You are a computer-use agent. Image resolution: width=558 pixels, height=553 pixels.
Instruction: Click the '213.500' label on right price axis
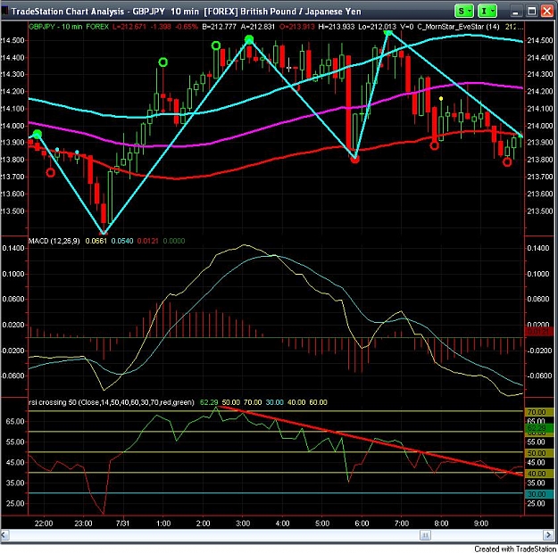coord(540,211)
